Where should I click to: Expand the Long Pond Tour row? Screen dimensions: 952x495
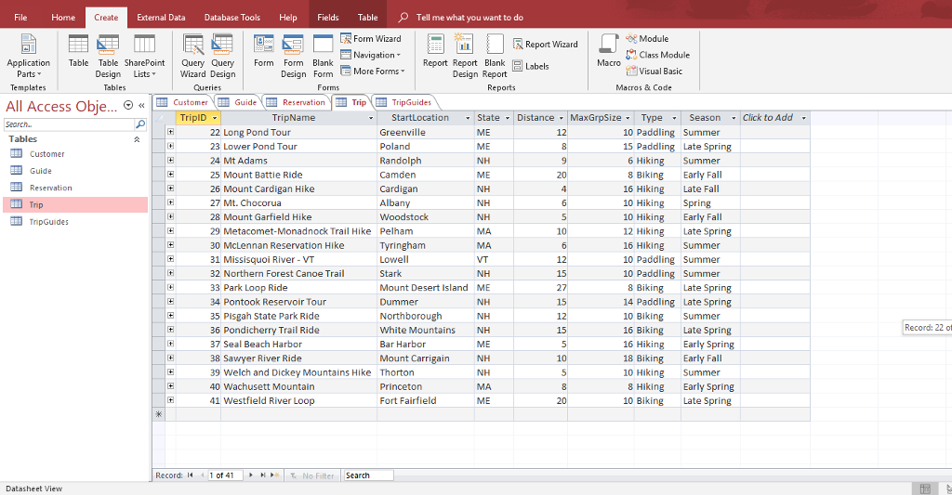[170, 132]
